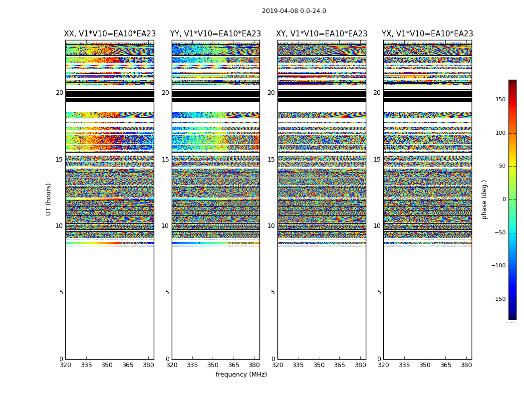Click colorbar tick label "150"
The image size is (524, 399).
pos(501,100)
